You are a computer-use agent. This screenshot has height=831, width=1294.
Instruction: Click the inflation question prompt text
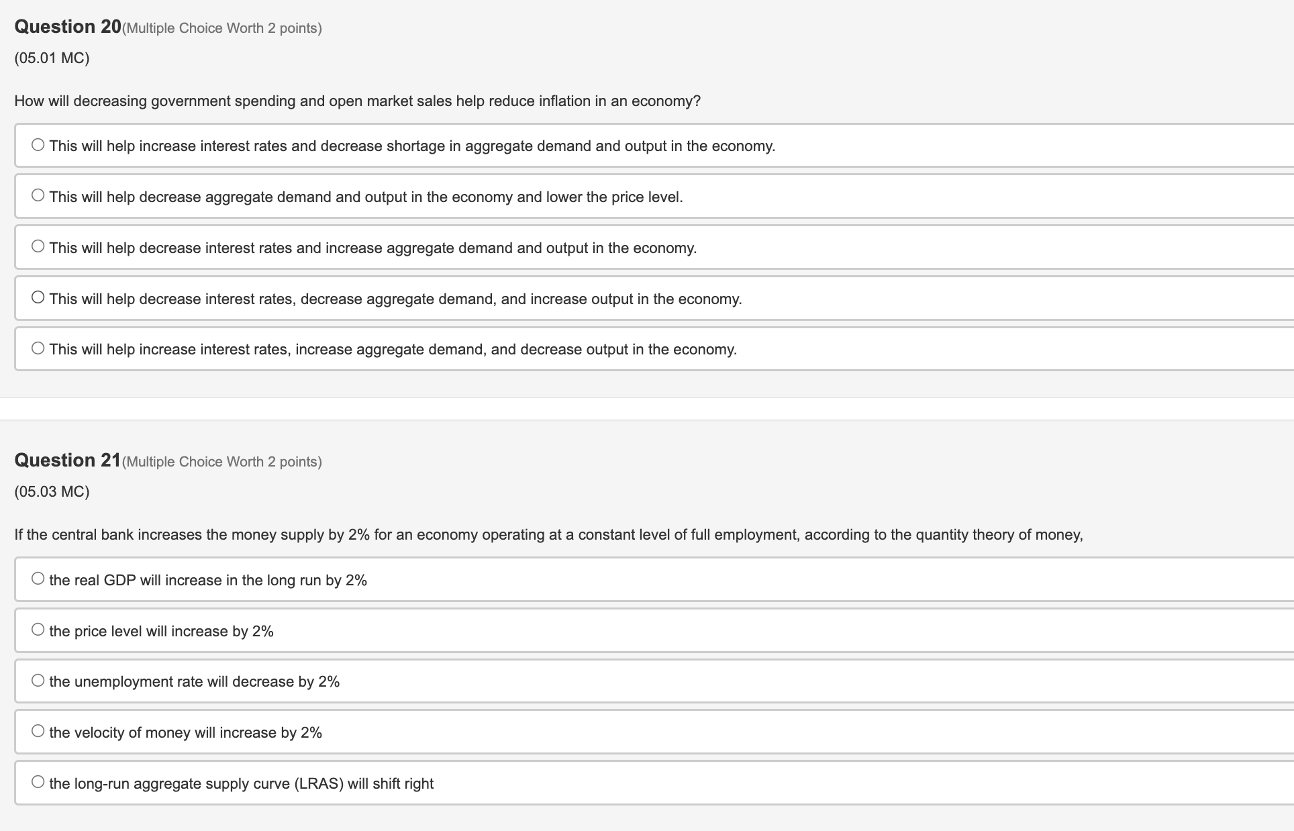click(357, 101)
